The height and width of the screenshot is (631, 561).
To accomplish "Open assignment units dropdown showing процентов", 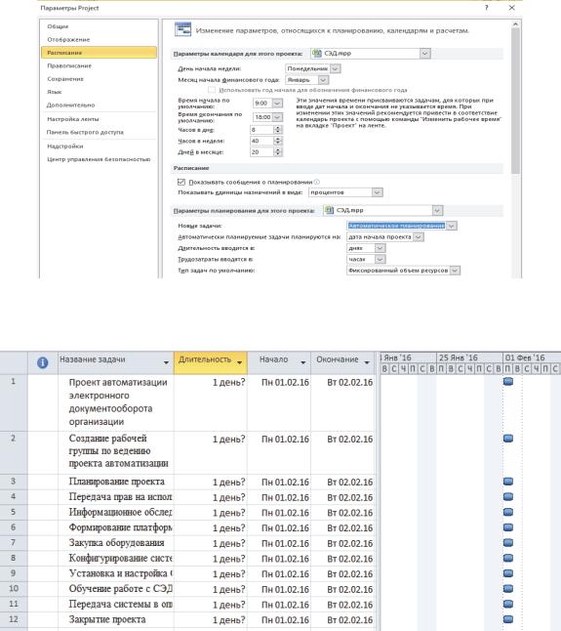I will (x=377, y=192).
